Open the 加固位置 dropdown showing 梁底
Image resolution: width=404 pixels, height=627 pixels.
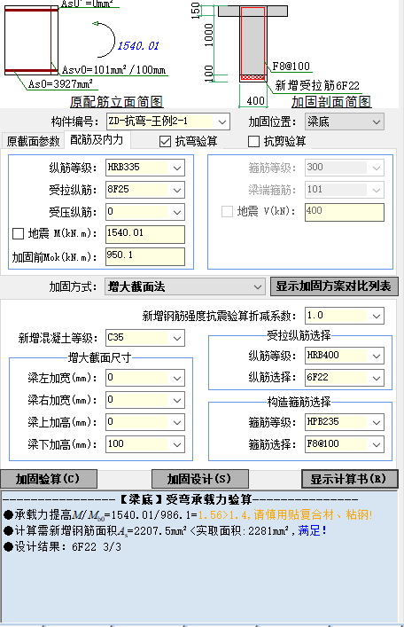point(344,121)
